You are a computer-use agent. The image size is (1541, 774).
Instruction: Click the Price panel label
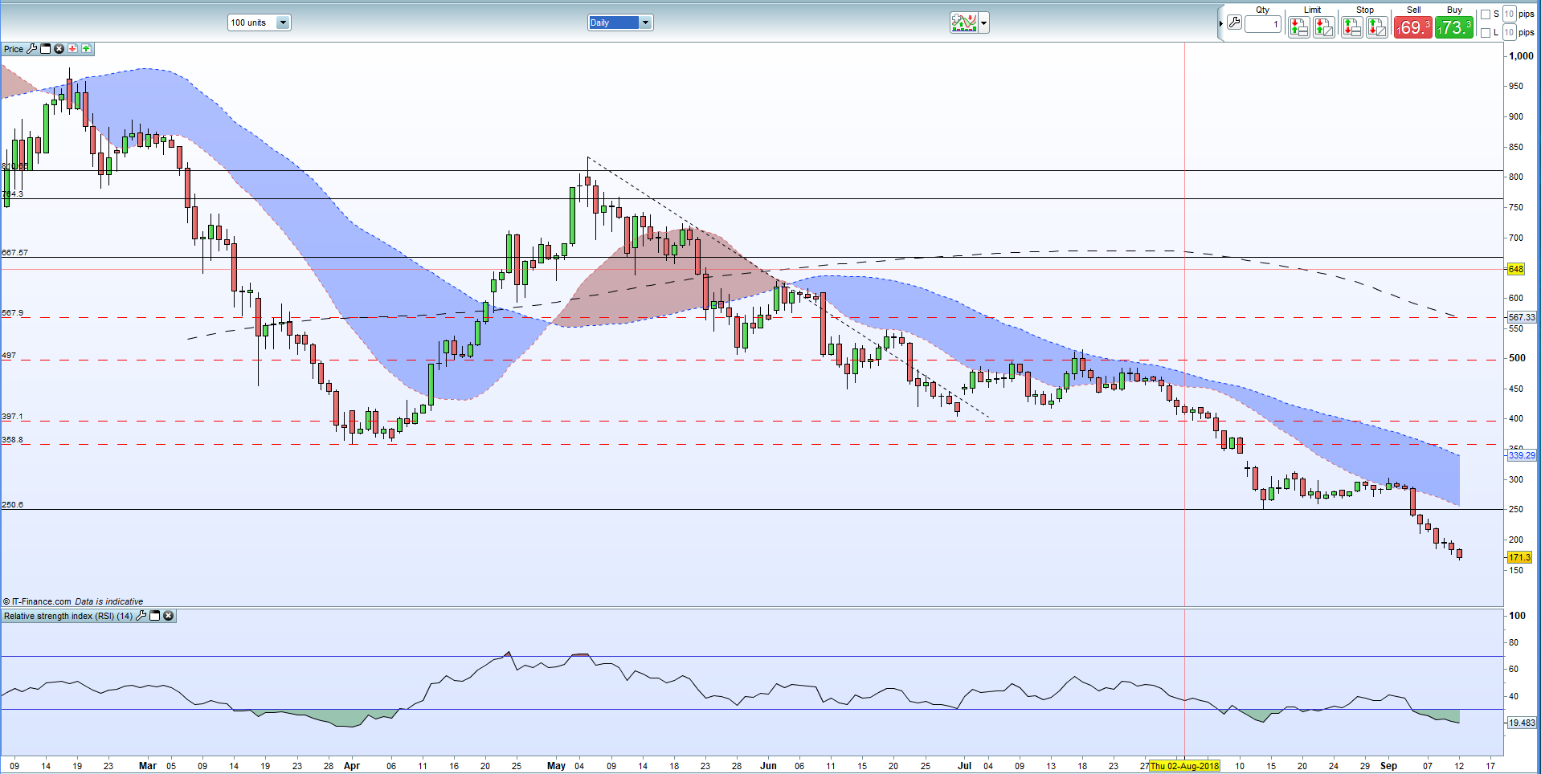click(x=14, y=49)
